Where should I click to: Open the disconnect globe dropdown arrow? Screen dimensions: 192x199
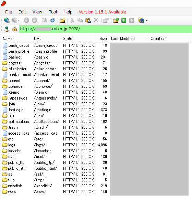click(19, 20)
